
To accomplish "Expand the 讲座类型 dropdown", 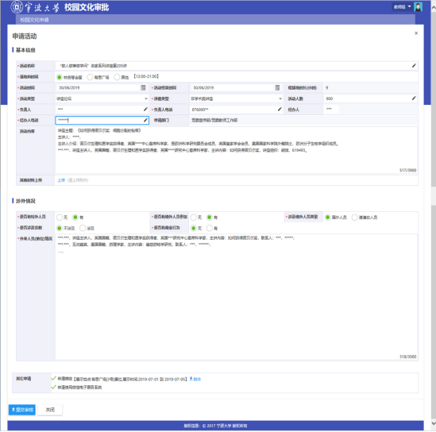I will coord(280,98).
